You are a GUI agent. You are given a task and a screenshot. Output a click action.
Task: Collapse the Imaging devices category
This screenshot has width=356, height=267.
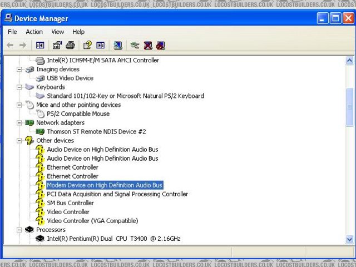click(20, 70)
